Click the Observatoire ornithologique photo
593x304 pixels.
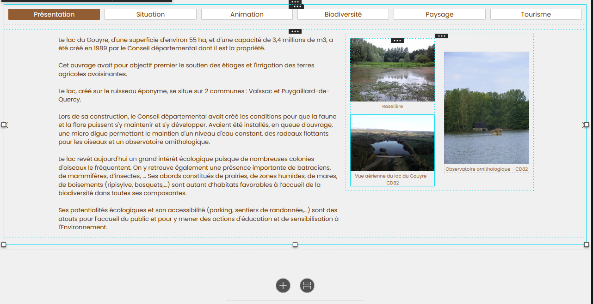click(x=486, y=108)
